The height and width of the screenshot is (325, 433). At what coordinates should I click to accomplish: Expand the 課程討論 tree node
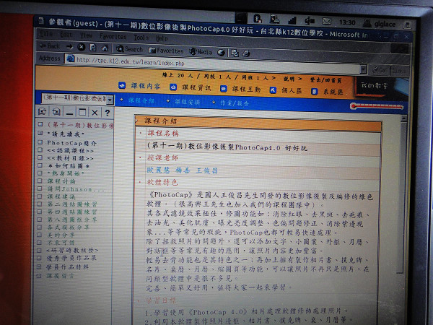click(40, 181)
